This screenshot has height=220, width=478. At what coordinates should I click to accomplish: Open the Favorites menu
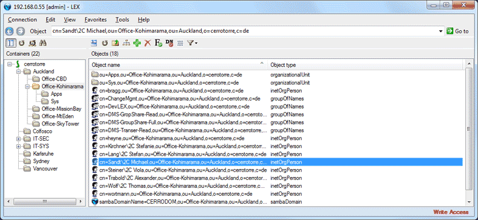[x=96, y=20]
